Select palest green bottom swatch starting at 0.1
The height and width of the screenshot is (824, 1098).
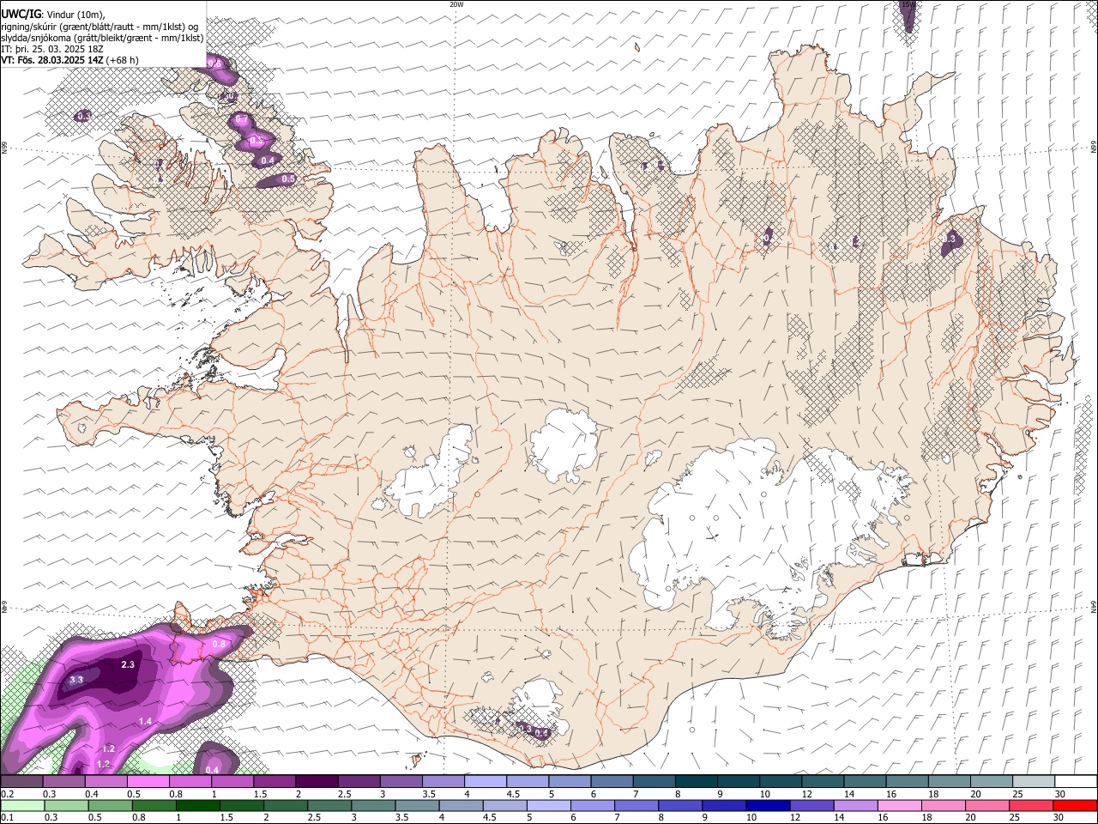pyautogui.click(x=21, y=806)
